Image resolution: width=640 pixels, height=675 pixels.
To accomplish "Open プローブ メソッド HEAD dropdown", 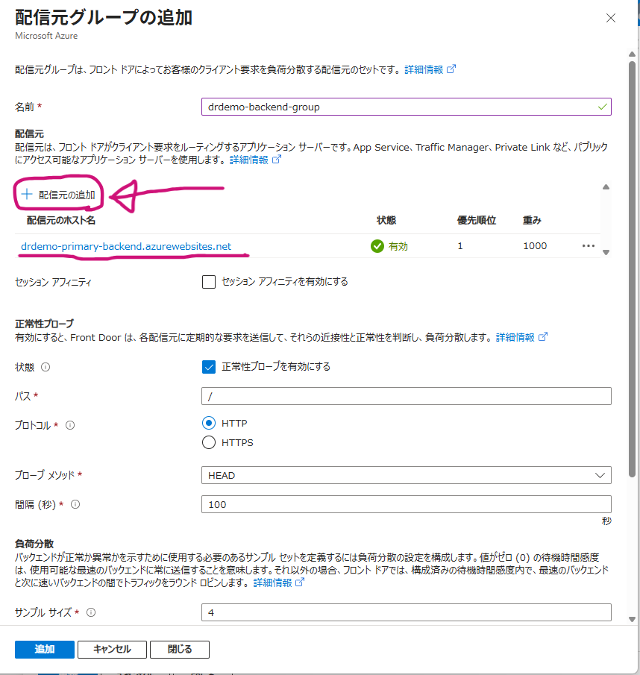I will click(407, 475).
